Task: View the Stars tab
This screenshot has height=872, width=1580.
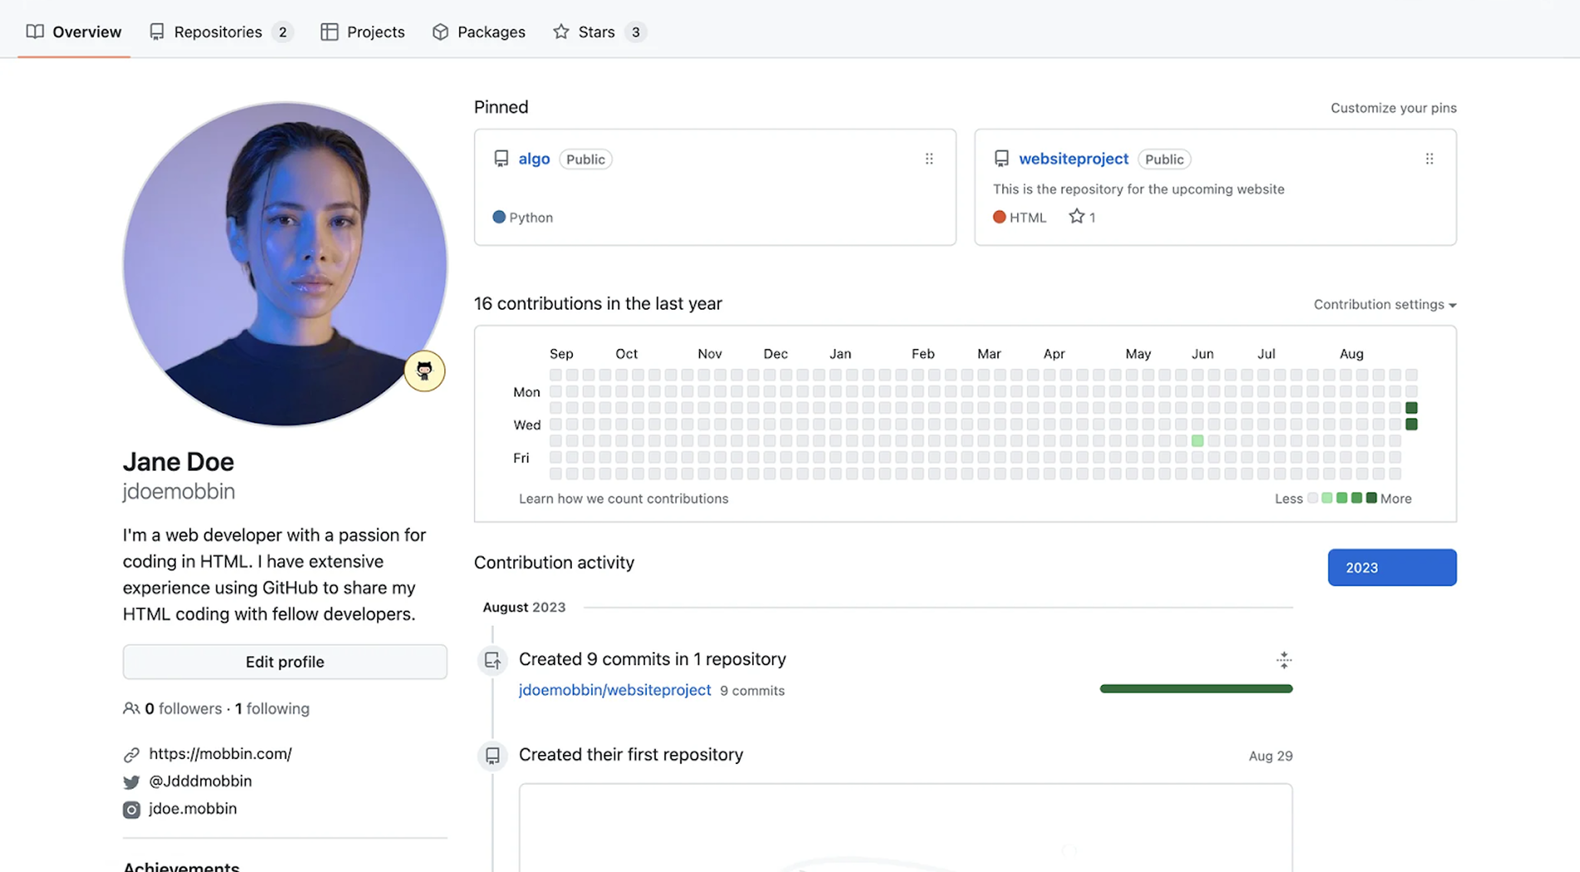Action: 600,32
